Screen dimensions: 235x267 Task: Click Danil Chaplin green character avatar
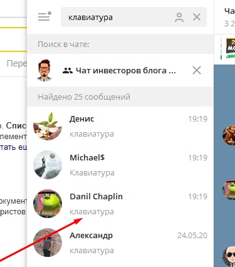click(x=48, y=204)
